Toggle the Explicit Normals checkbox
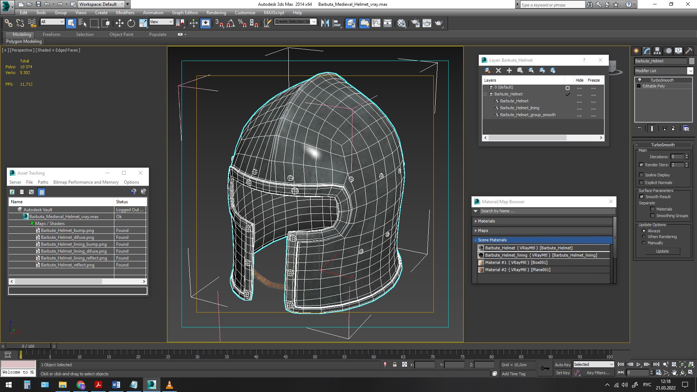Image resolution: width=697 pixels, height=392 pixels. click(641, 183)
